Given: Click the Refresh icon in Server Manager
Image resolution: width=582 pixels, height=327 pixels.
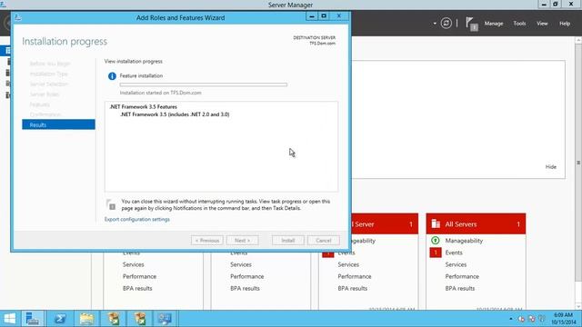Looking at the screenshot, I should pos(447,24).
